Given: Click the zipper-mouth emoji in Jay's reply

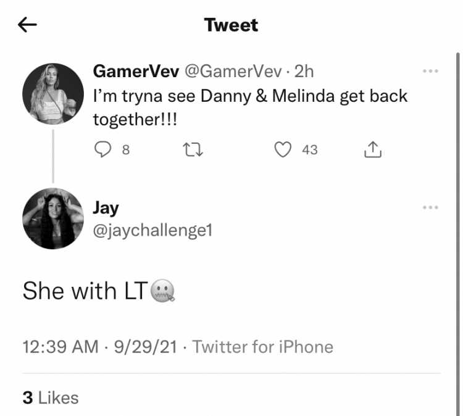Looking at the screenshot, I should pyautogui.click(x=163, y=291).
